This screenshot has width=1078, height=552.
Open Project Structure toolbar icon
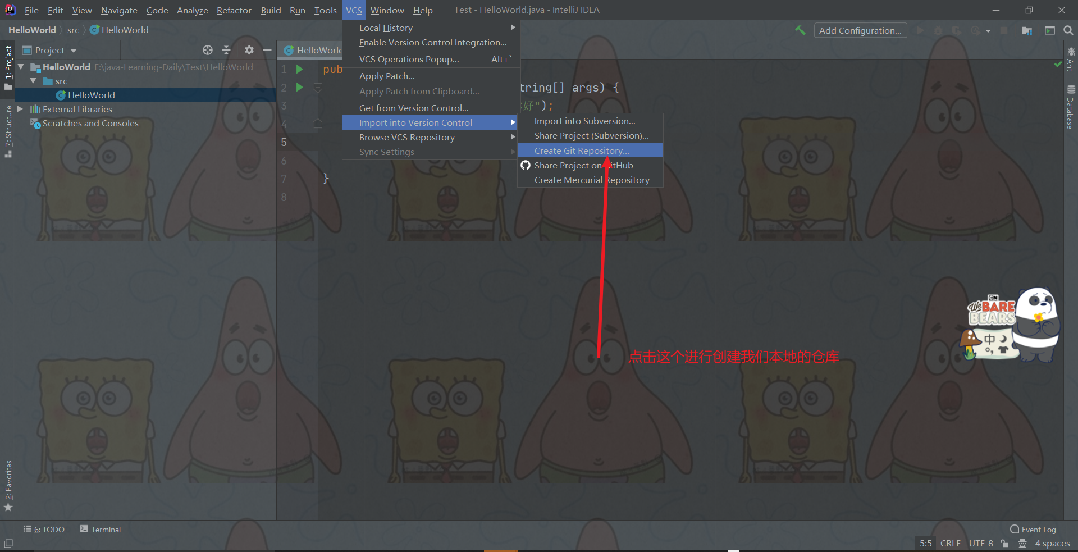pyautogui.click(x=1027, y=30)
